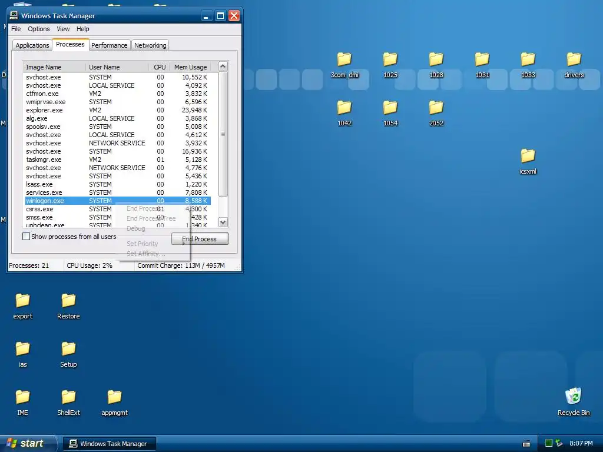Choose Set Priority in context menu
Viewport: 603px width, 452px height.
[143, 244]
